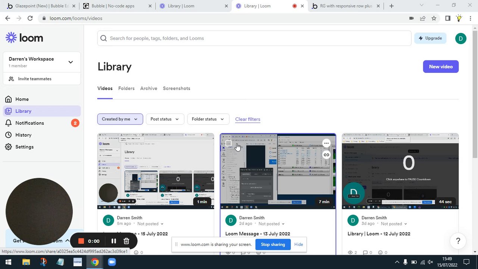Click the Chrome icon in the taskbar
Image resolution: width=478 pixels, height=269 pixels.
tap(95, 262)
